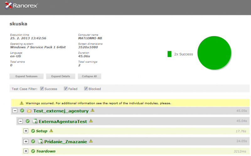This screenshot has height=156, width=251.
Task: Click the green success pie chart
Action: [x=214, y=53]
